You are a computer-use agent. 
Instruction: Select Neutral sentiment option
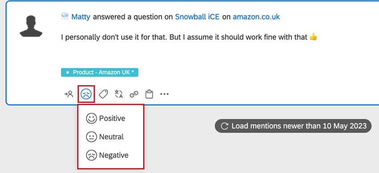click(x=105, y=137)
